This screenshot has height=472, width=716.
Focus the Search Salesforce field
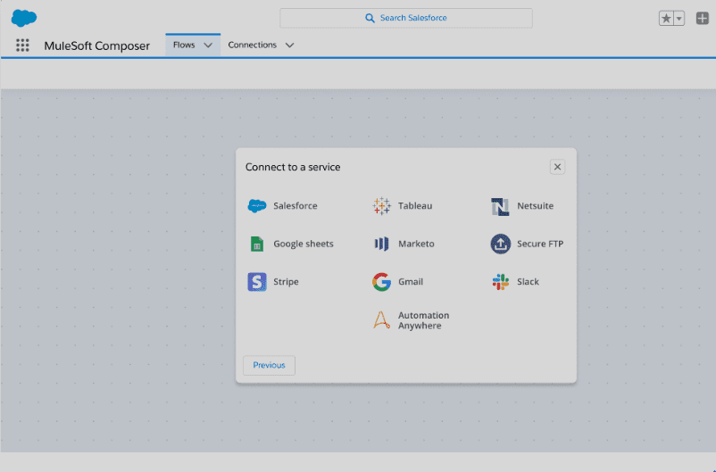(406, 18)
